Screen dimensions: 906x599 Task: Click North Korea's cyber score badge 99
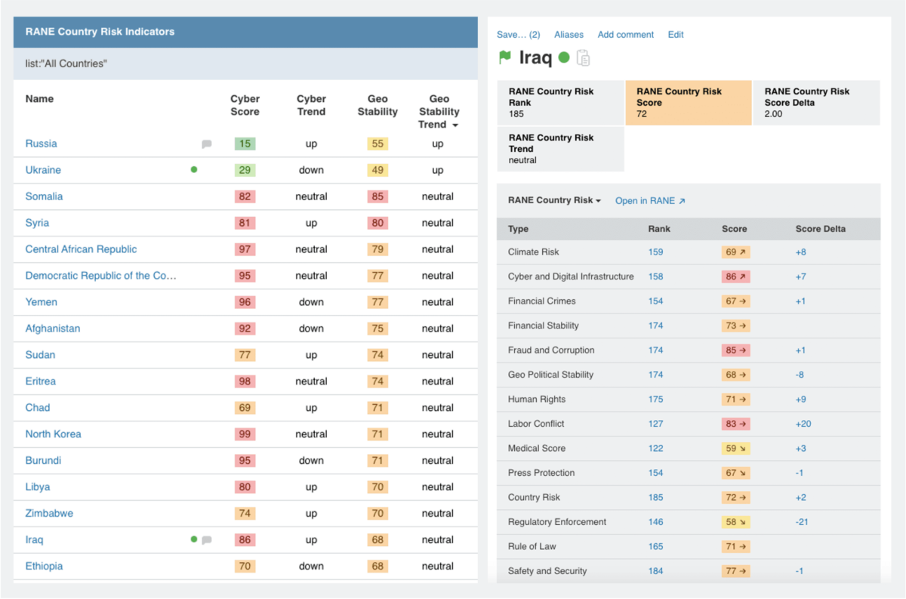click(x=245, y=434)
